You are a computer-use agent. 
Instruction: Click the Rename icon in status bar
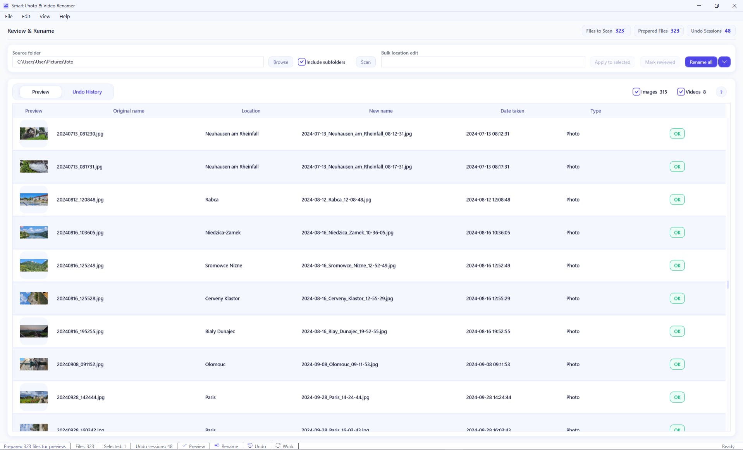[x=217, y=446]
